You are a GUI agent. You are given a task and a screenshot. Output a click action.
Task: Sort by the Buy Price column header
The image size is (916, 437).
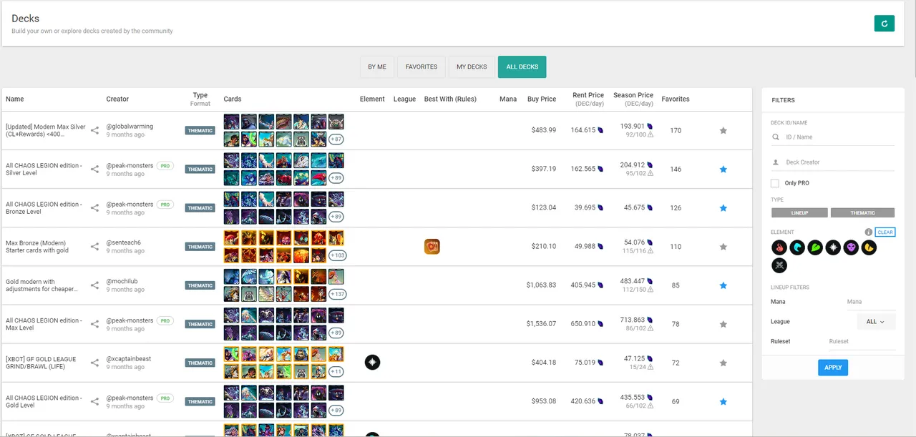(x=542, y=99)
